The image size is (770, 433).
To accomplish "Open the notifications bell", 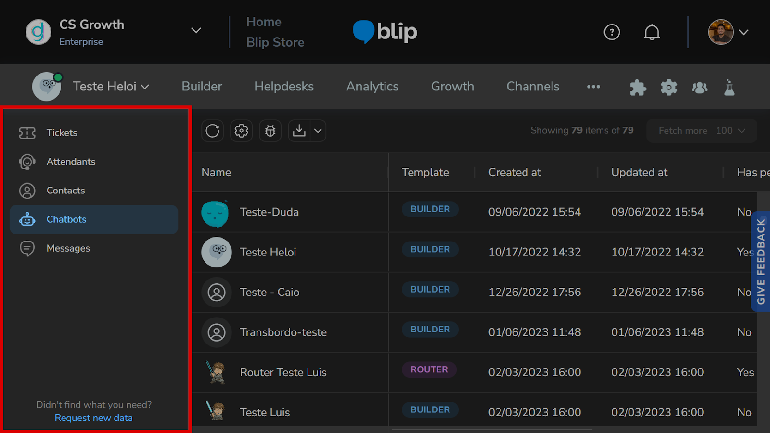I will click(x=652, y=32).
